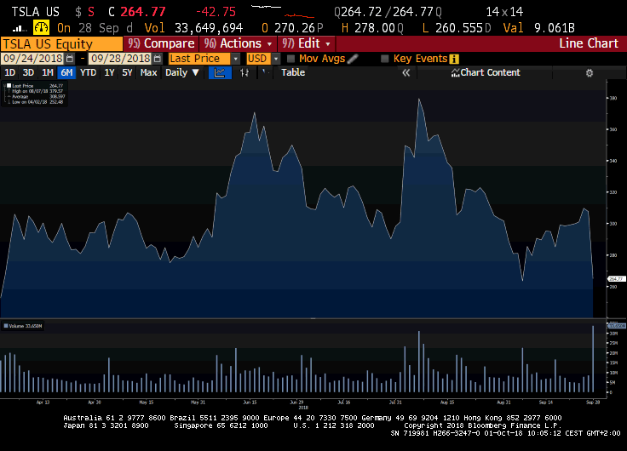Expand the Actions menu

pyautogui.click(x=239, y=43)
